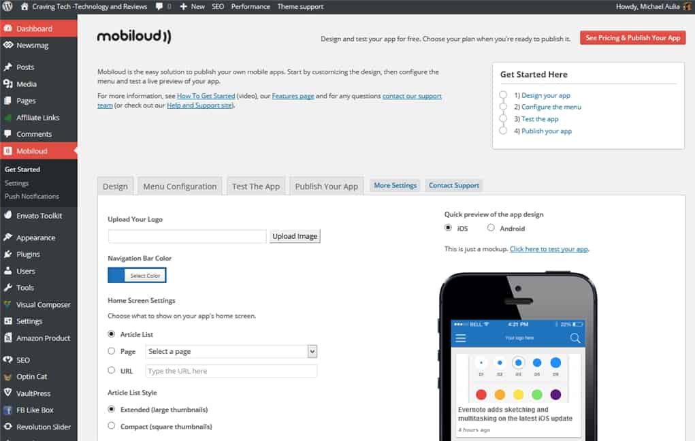Click the Upload Image button

coord(295,235)
